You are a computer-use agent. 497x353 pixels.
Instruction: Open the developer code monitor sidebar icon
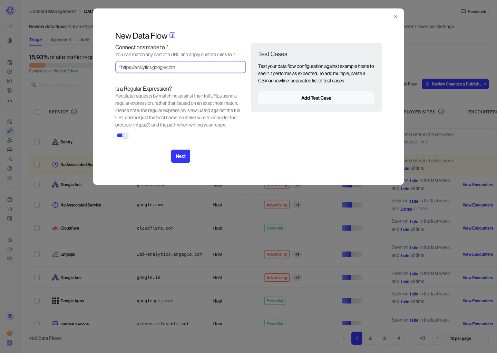[x=10, y=259]
